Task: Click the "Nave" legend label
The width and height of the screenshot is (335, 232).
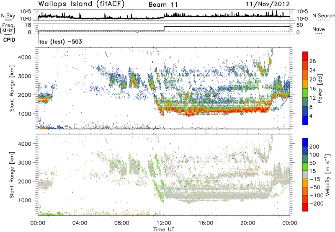Action: pyautogui.click(x=319, y=29)
